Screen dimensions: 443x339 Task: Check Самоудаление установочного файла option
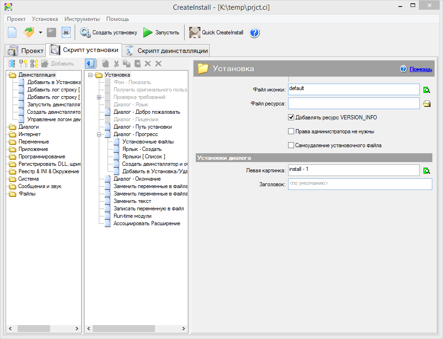coord(291,145)
